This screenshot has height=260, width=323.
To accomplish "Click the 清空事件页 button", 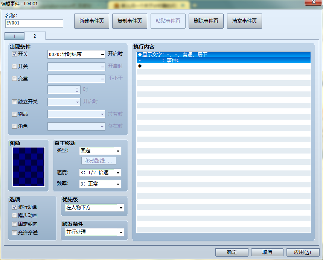I will click(244, 21).
